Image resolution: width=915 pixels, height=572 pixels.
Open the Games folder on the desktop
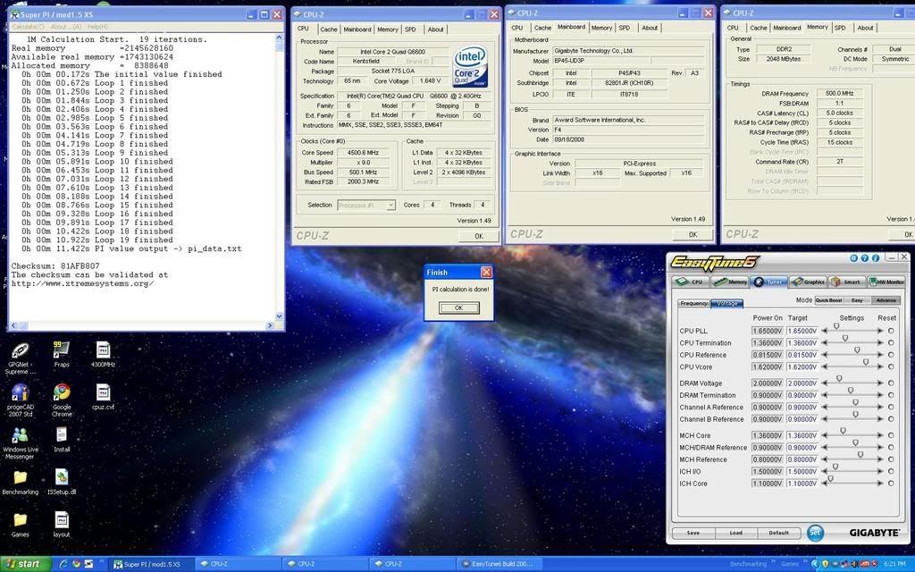[21, 525]
